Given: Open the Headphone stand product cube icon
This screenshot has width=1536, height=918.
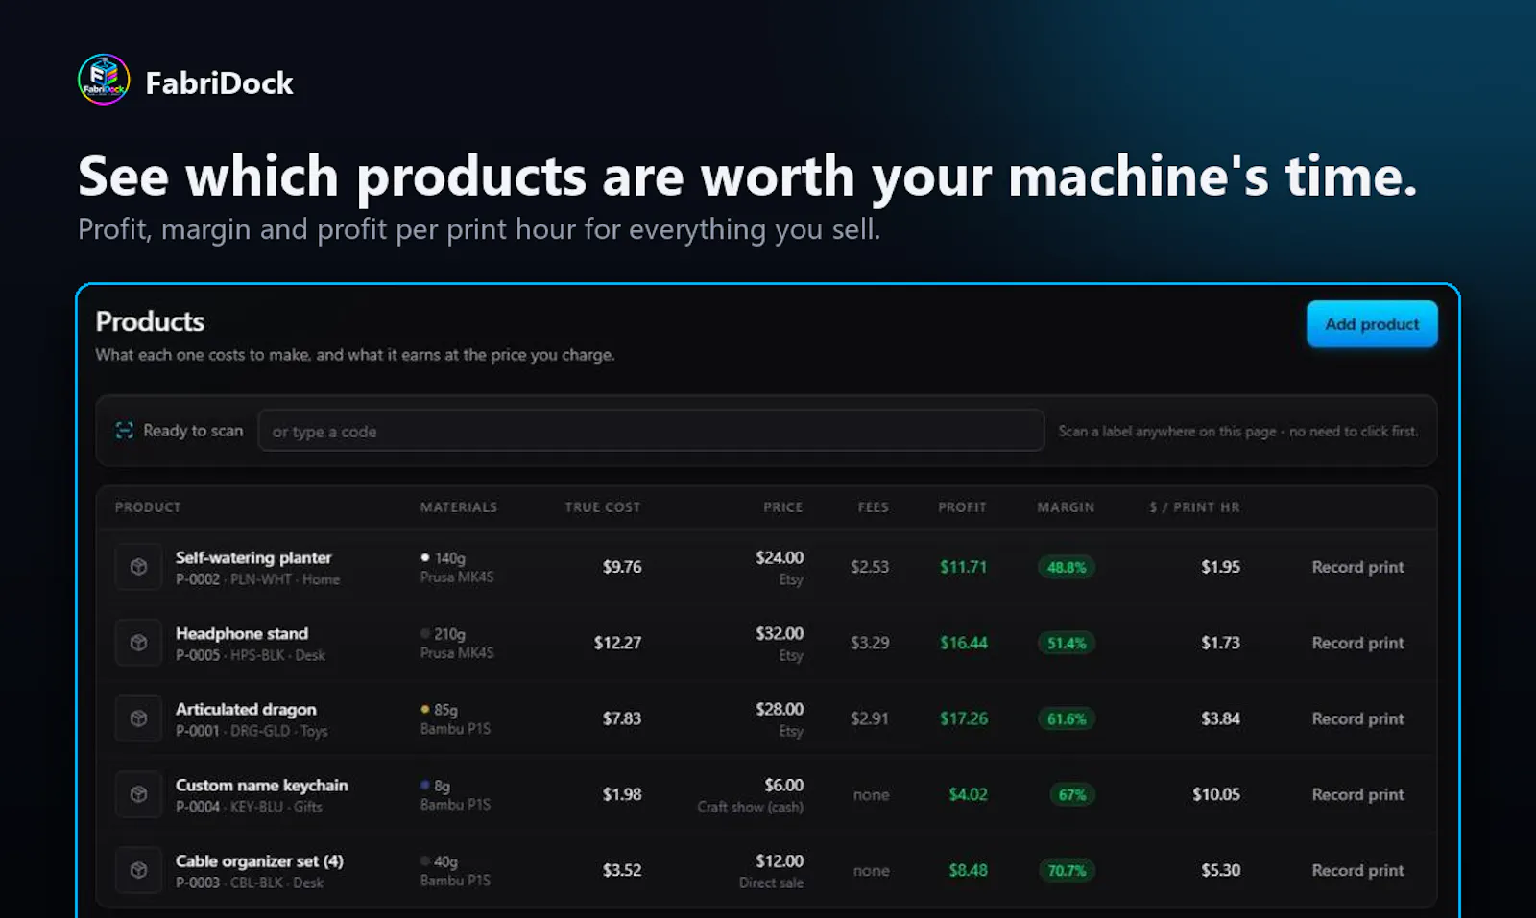Looking at the screenshot, I should 138,643.
